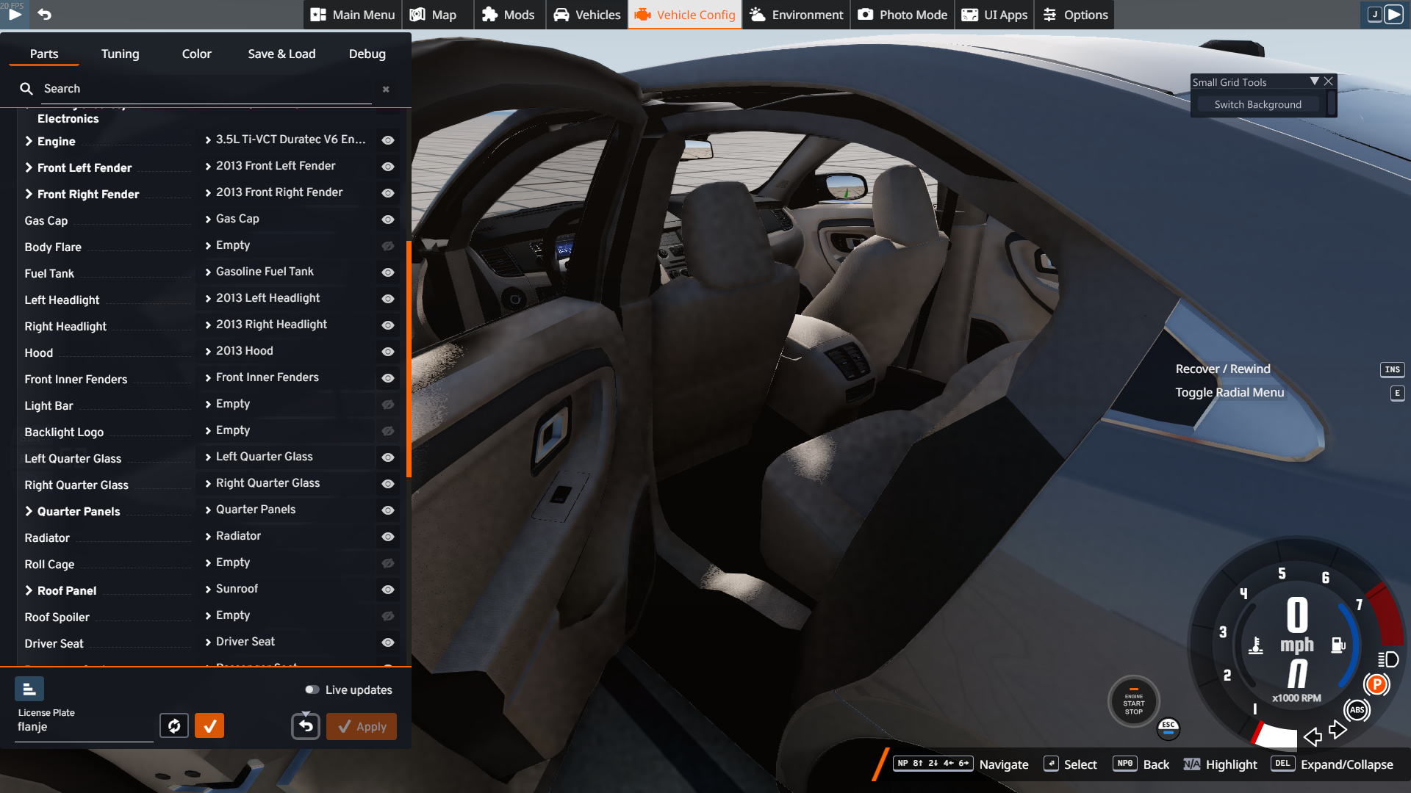Open the Driver Seat dropdown
The width and height of the screenshot is (1411, 793).
[x=287, y=642]
